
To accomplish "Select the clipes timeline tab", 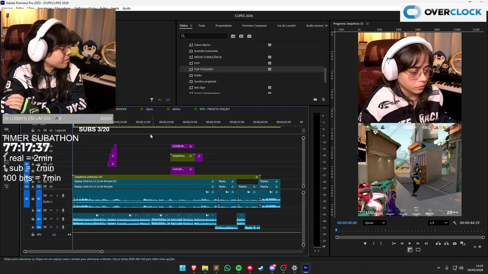I will (x=149, y=109).
